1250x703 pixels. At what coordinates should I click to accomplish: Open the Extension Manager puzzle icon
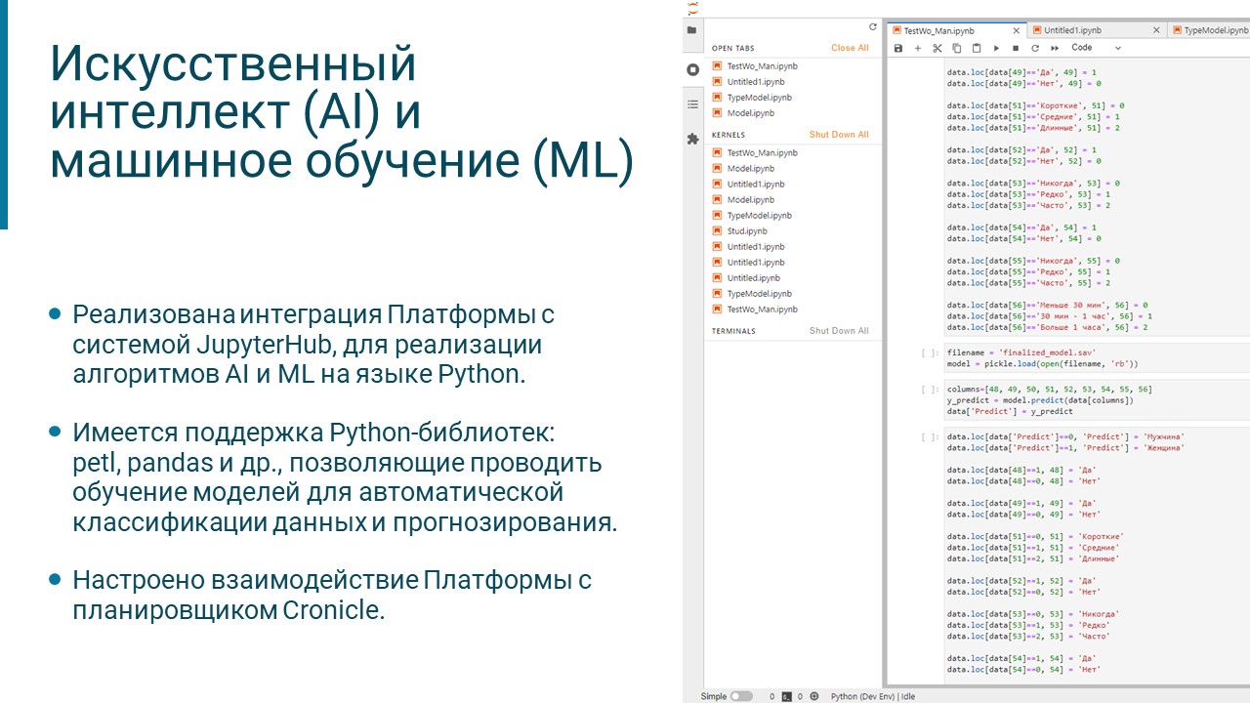[692, 139]
